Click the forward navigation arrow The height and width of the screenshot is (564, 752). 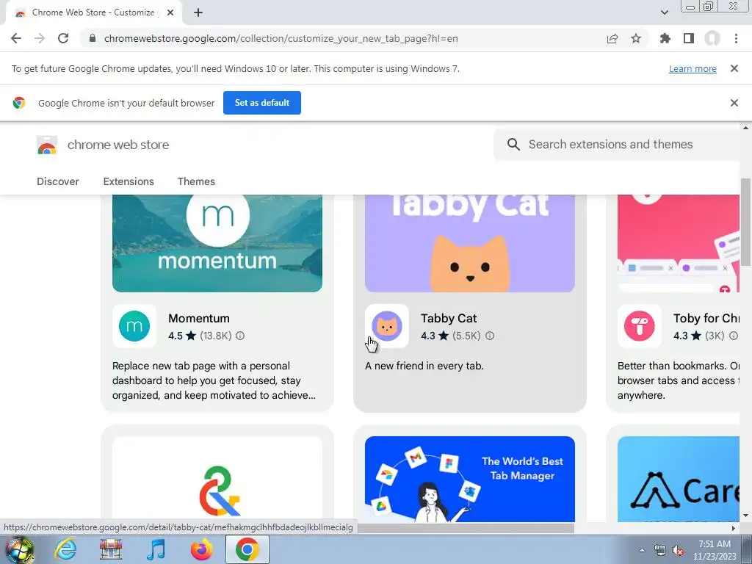[40, 38]
